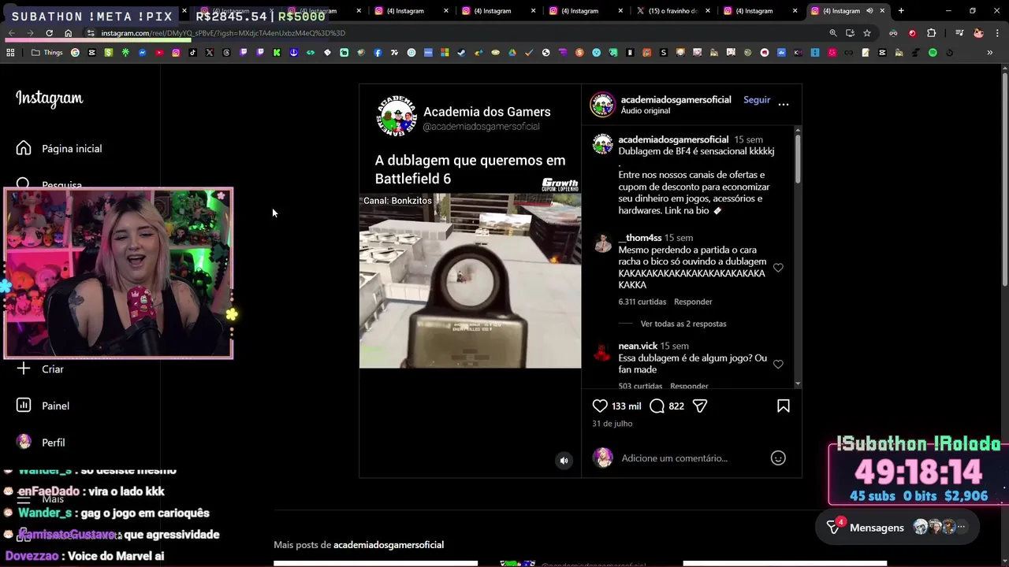Open comments bubble icon showing 822

pos(657,406)
